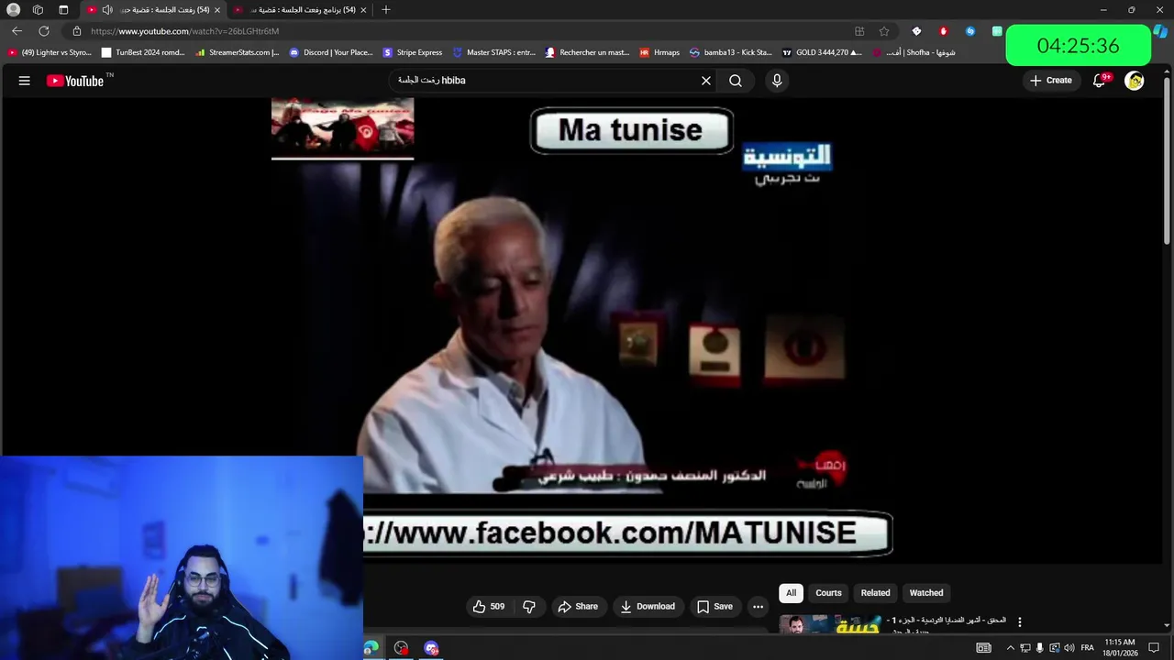
Task: Open the touch keyboard tray icon
Action: (x=983, y=648)
